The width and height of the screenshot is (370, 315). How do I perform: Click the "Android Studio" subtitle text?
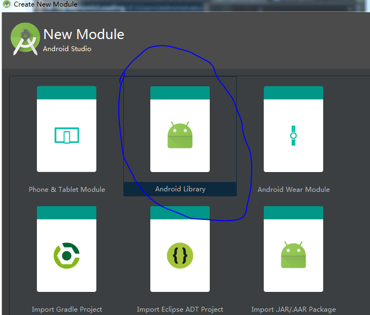67,49
